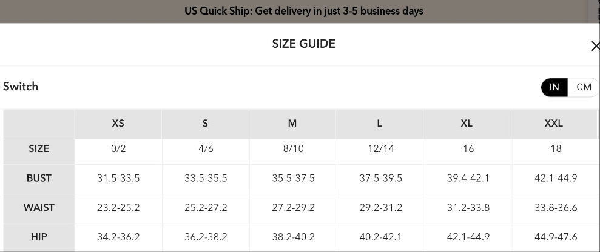
Task: Select the HIP row label
Action: [39, 237]
